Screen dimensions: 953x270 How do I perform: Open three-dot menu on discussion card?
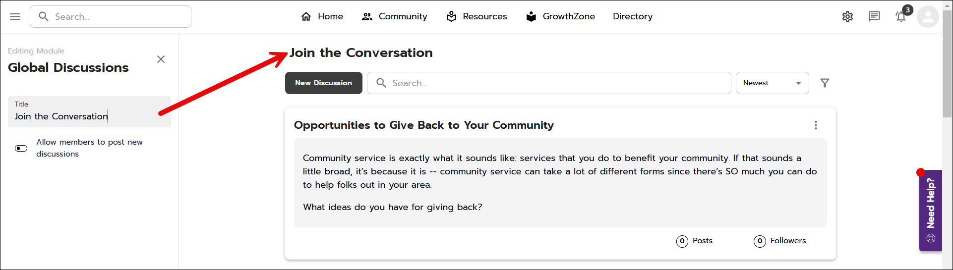(x=816, y=125)
